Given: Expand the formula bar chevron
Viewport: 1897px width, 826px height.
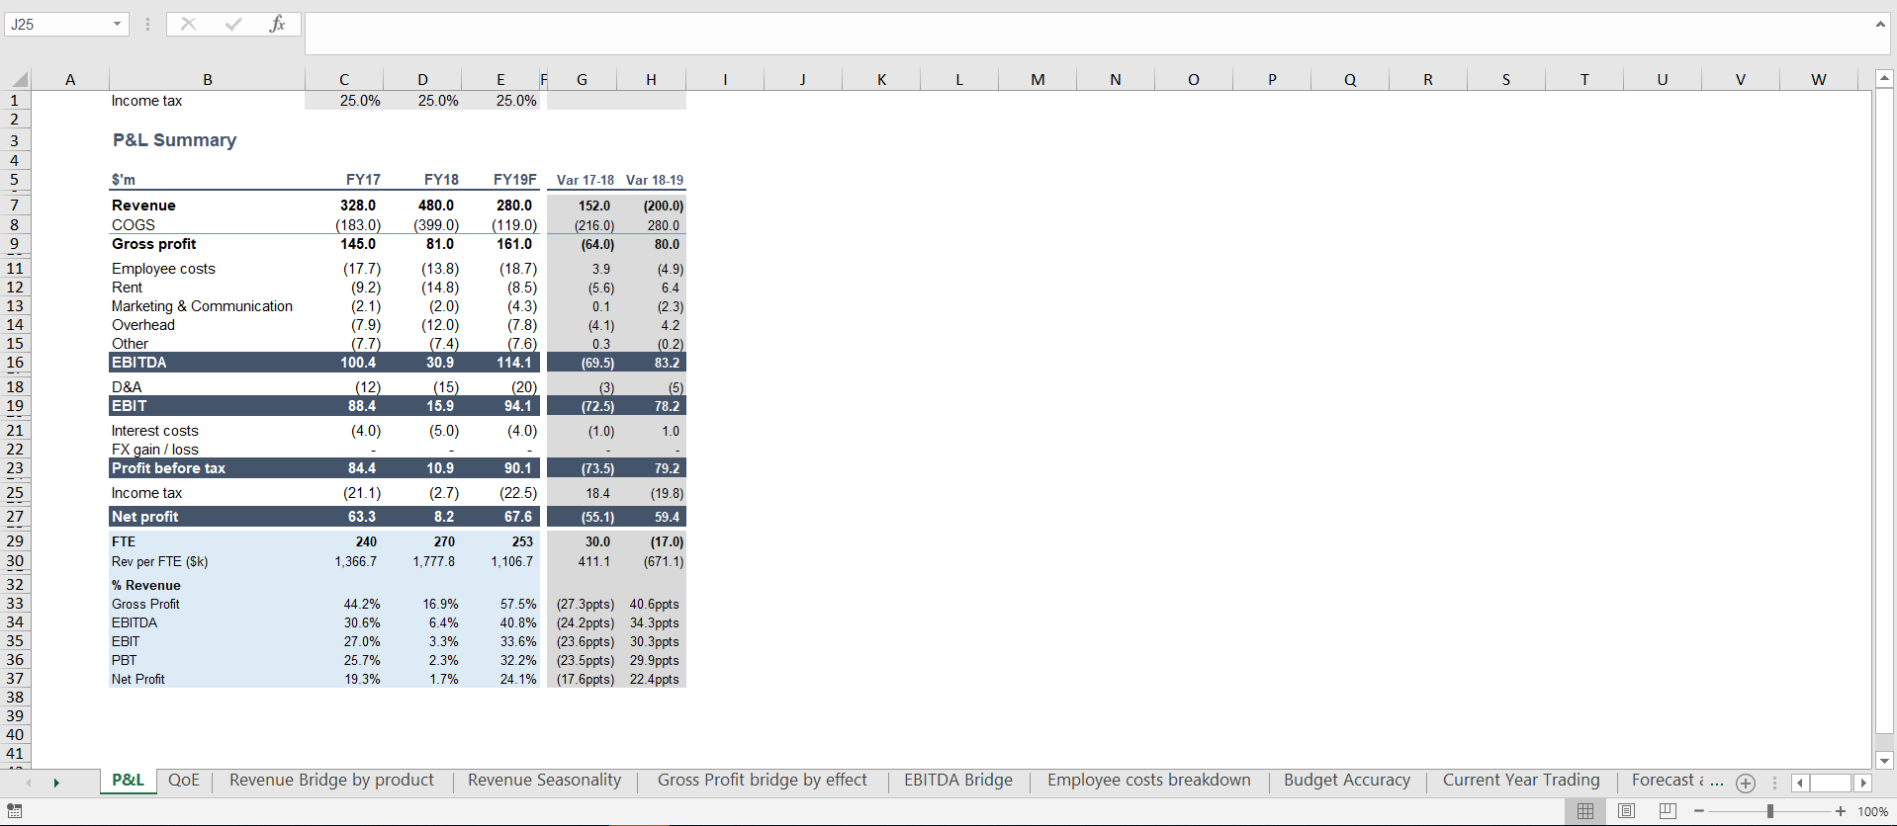Looking at the screenshot, I should (x=1880, y=24).
